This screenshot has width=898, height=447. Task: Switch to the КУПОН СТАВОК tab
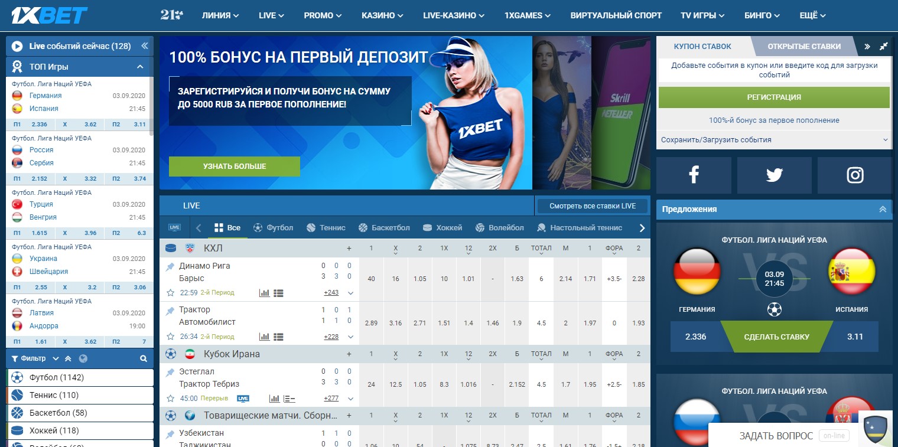tap(702, 46)
